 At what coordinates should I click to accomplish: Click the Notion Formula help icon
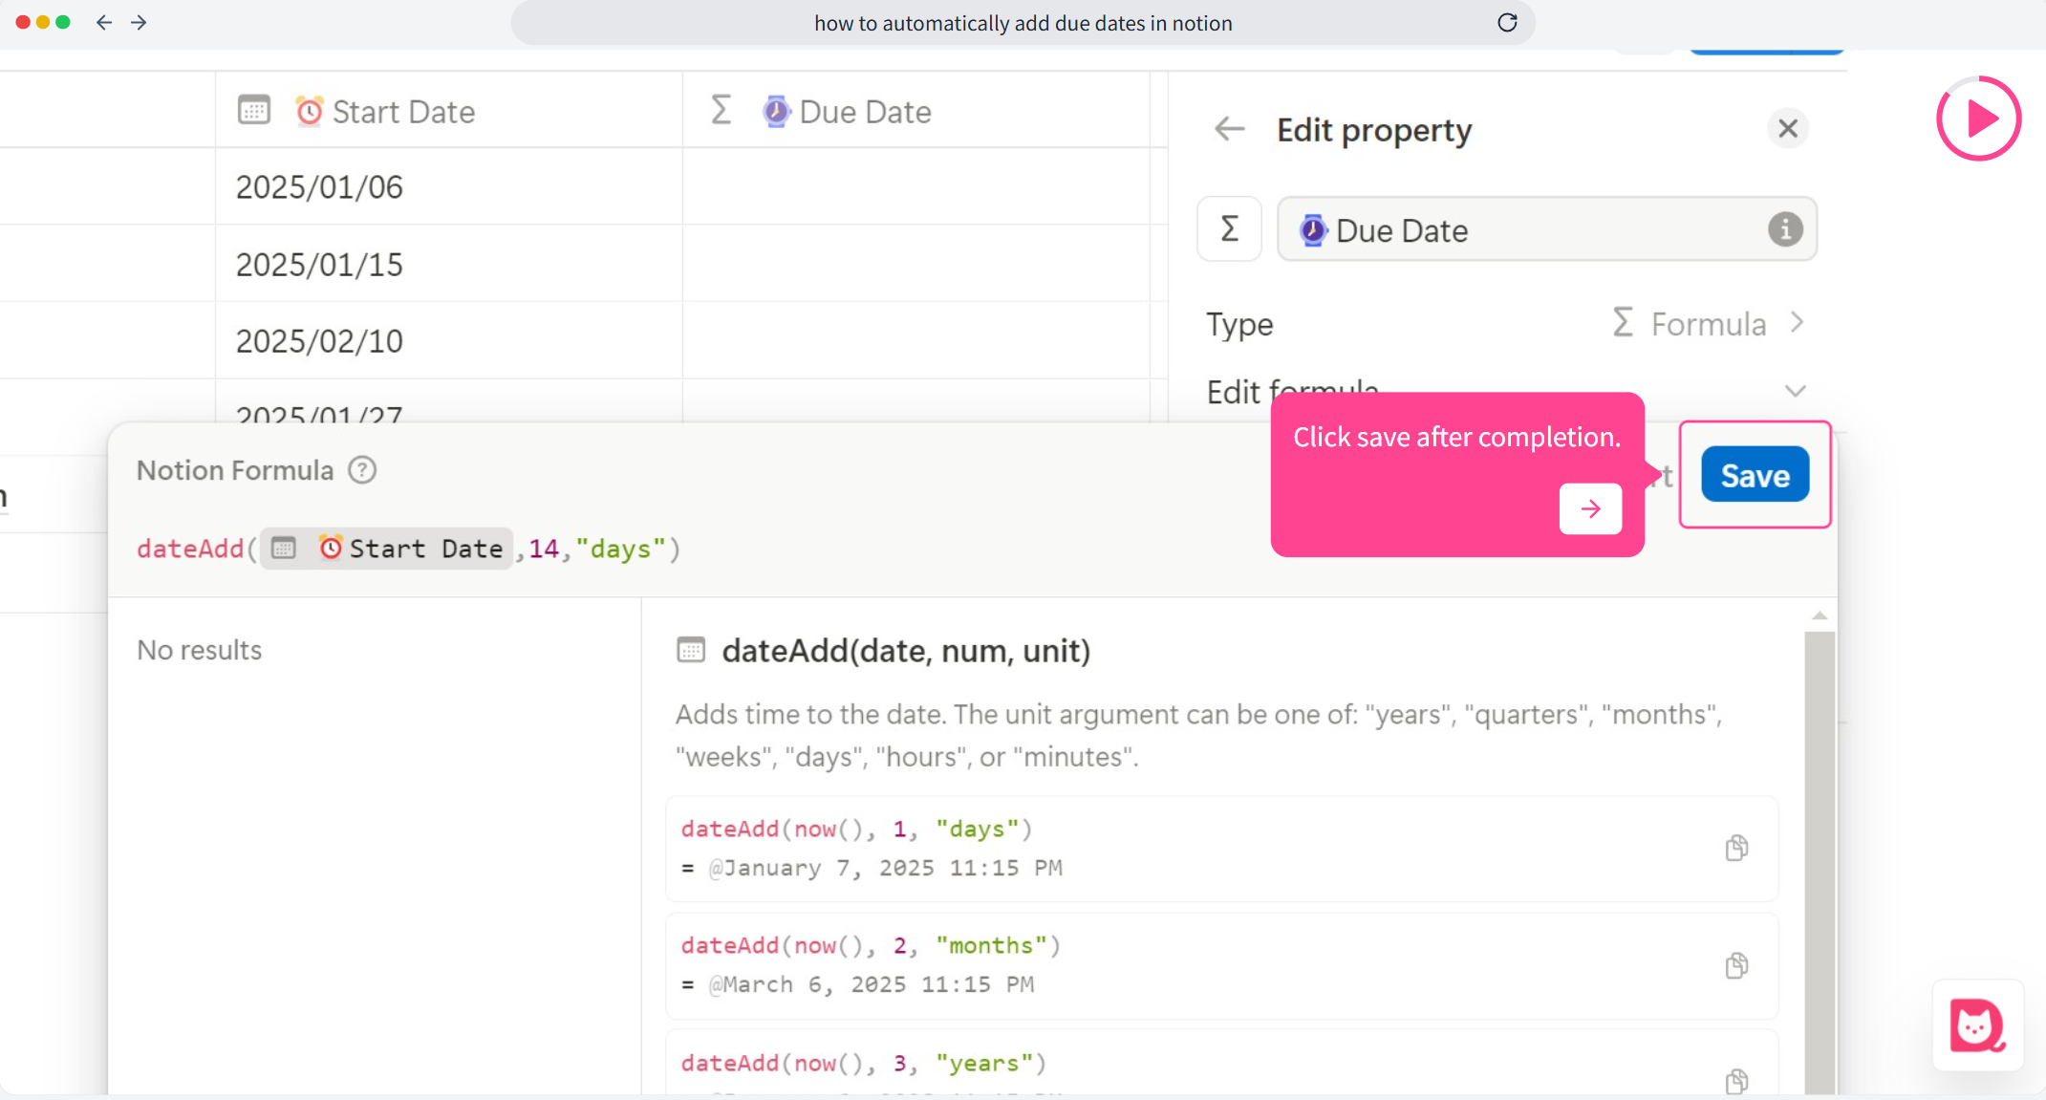pyautogui.click(x=362, y=470)
